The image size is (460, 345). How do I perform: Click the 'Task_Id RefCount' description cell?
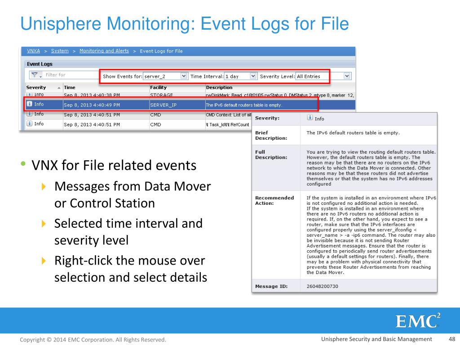pos(227,124)
